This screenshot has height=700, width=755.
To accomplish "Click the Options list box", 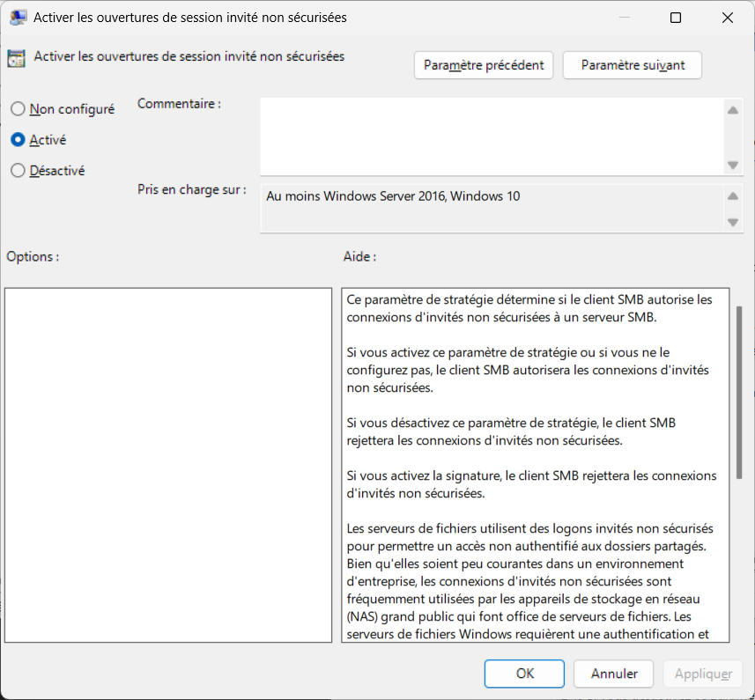I will 168,465.
